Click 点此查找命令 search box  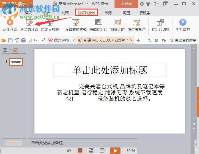pyautogui.click(x=183, y=40)
